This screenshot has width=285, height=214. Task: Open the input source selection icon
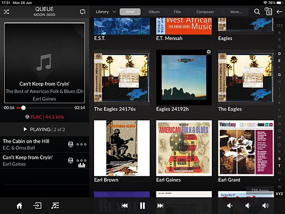[37, 206]
